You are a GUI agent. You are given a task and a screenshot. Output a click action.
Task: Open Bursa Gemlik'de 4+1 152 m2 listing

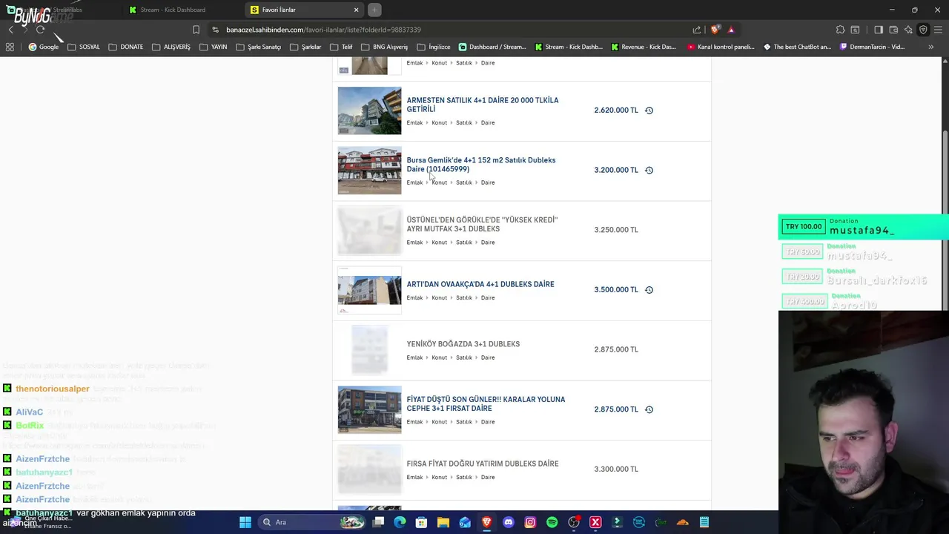(480, 165)
